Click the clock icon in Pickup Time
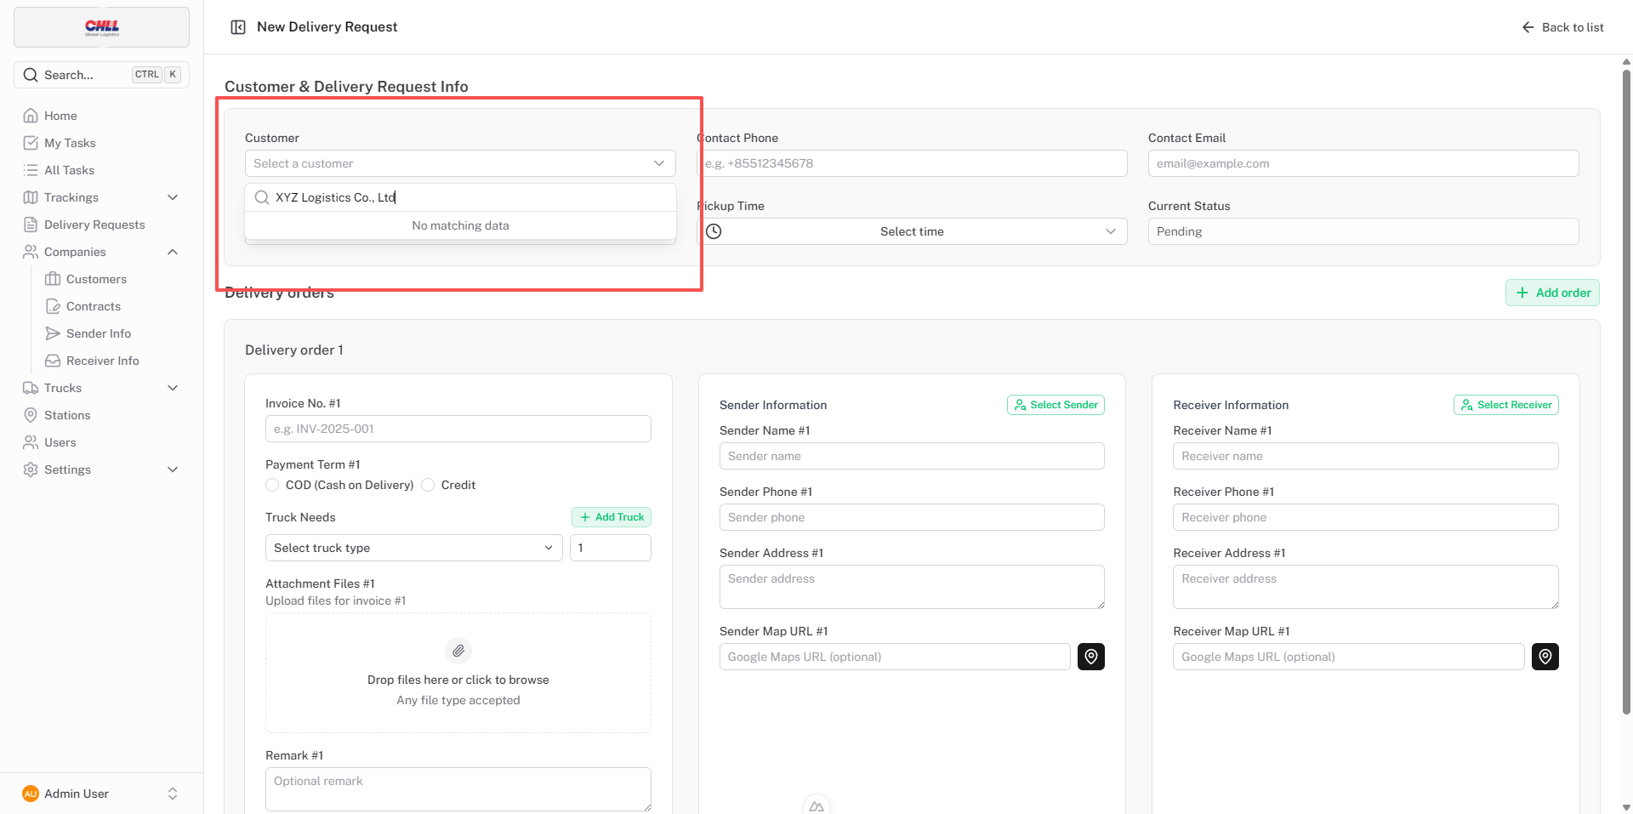This screenshot has height=814, width=1633. (714, 231)
